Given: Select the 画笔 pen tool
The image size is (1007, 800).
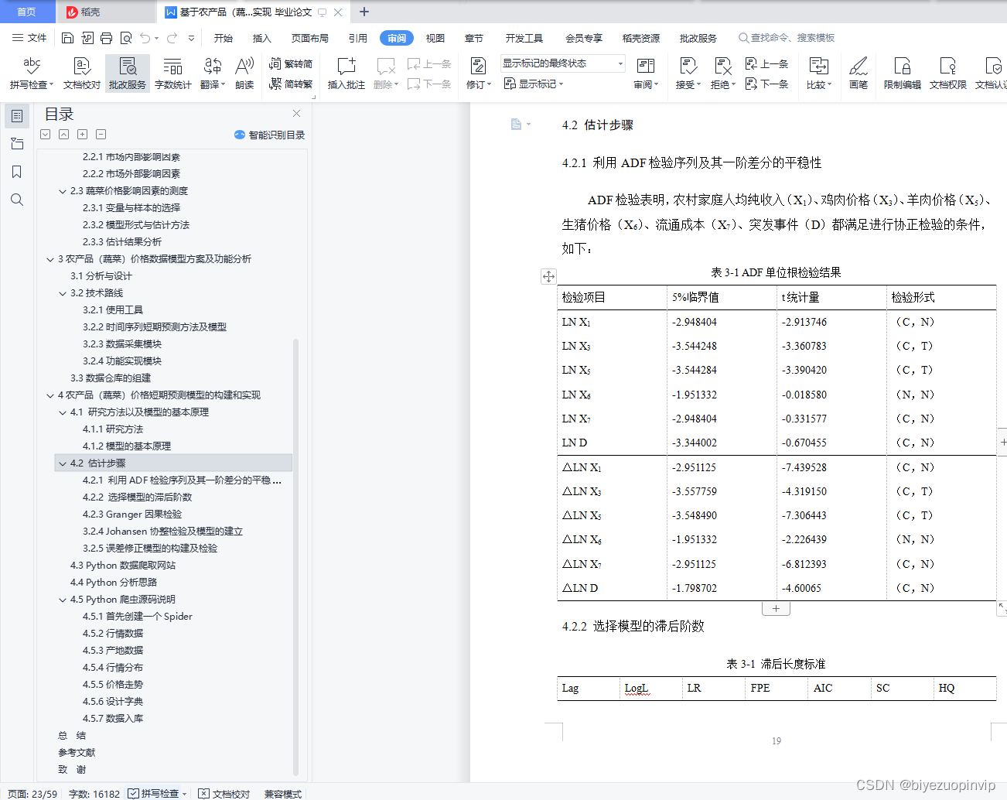Looking at the screenshot, I should click(x=858, y=74).
